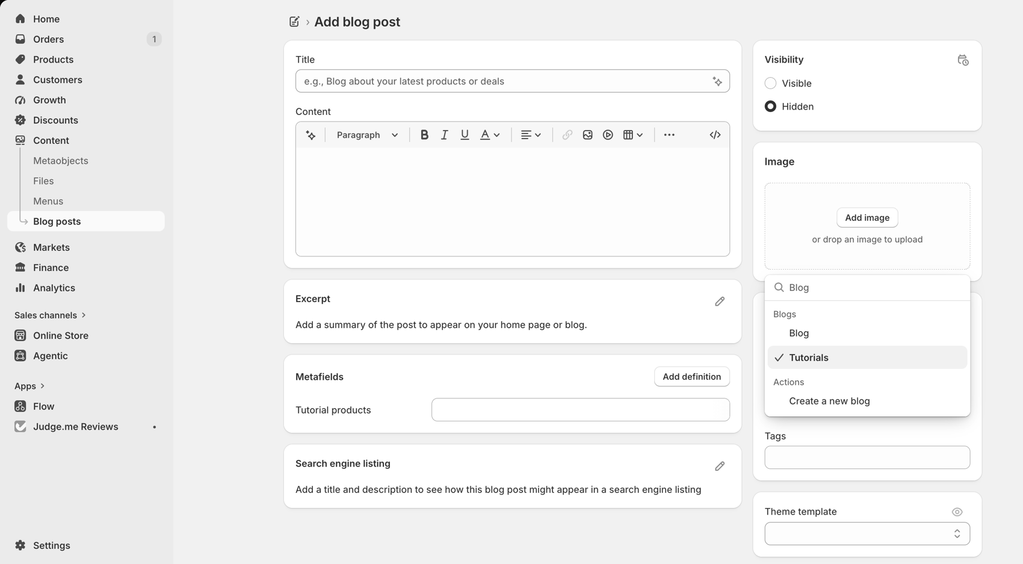
Task: Click into the blog search field
Action: click(x=867, y=288)
